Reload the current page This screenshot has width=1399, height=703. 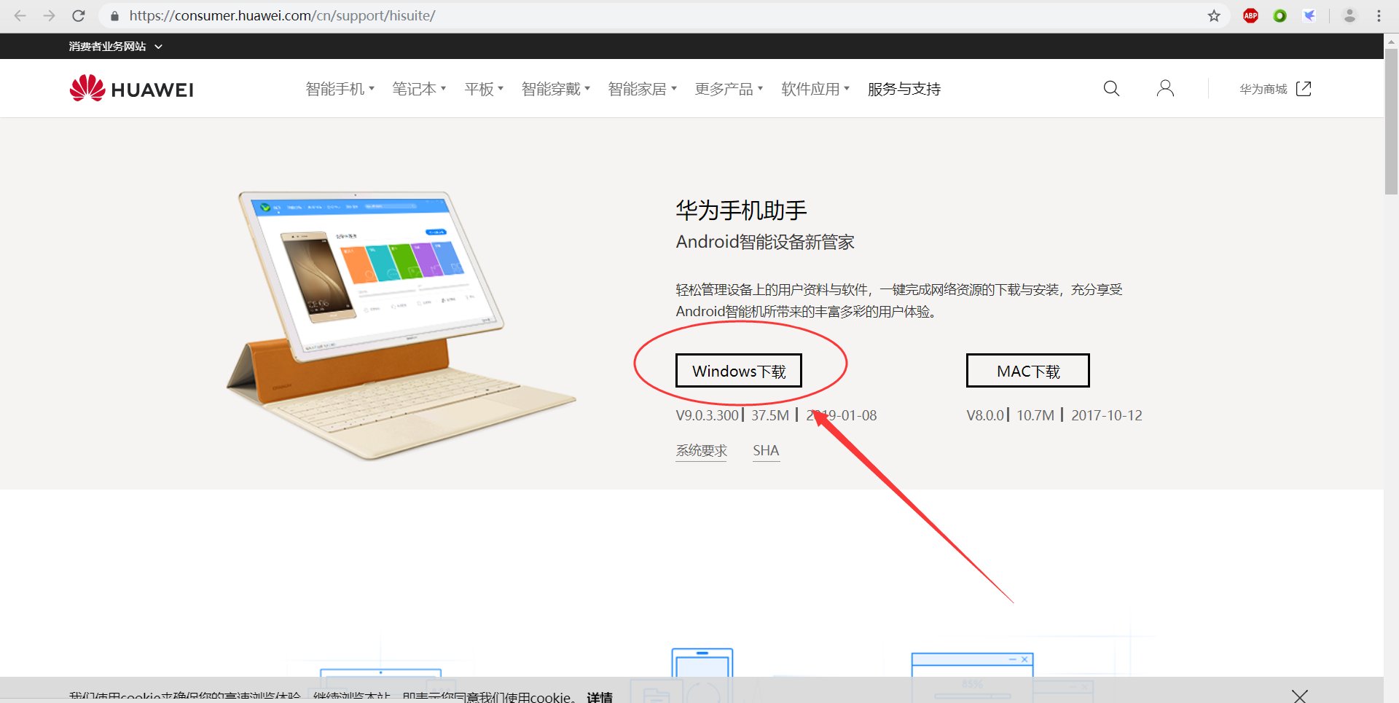79,15
